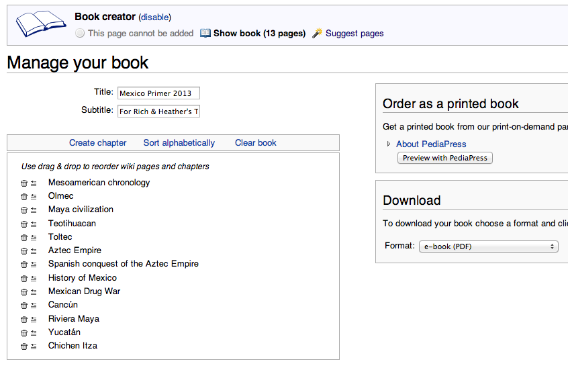Select the Olmec list entry
The image size is (568, 368).
tap(61, 196)
